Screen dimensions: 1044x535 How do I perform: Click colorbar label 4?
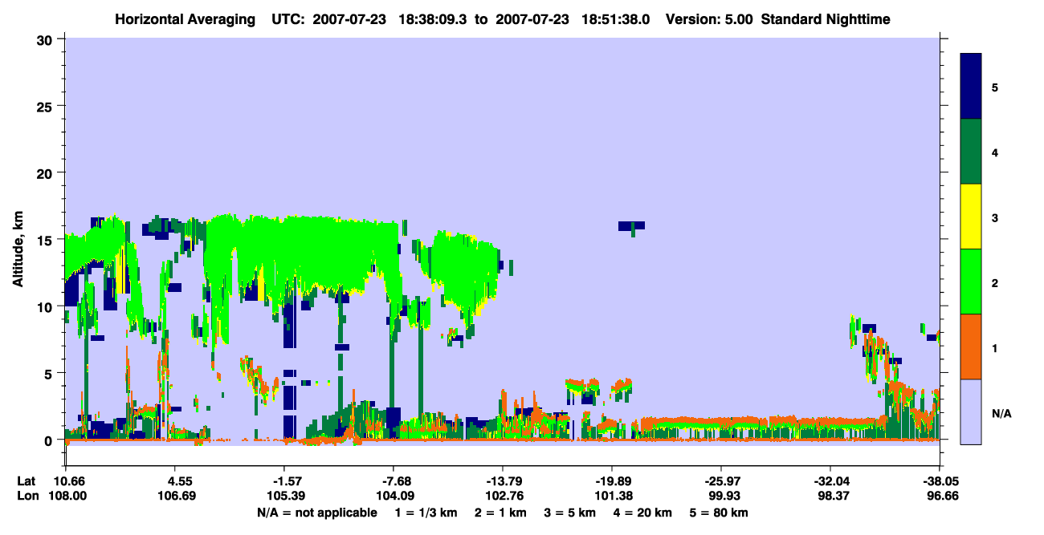[x=995, y=152]
